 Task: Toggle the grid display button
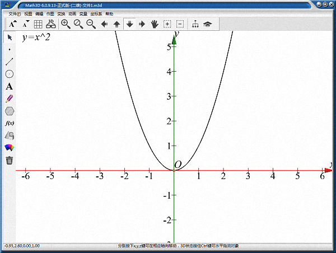pyautogui.click(x=38, y=24)
